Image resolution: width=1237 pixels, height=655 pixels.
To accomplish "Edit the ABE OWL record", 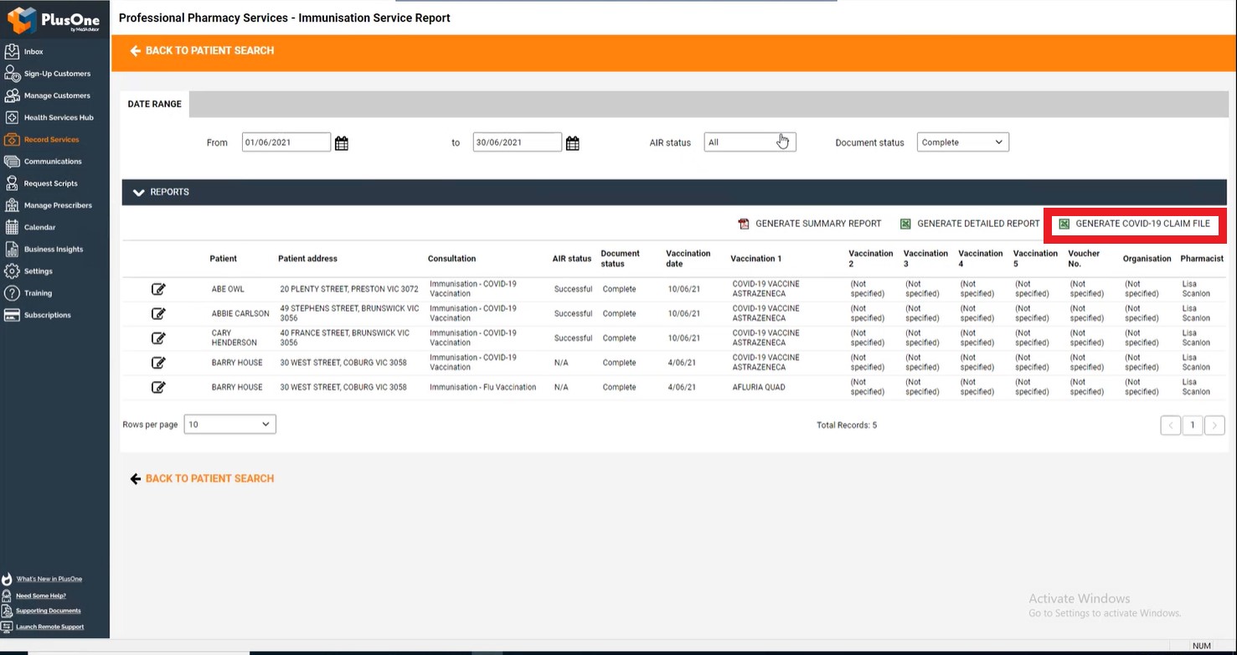I will click(x=158, y=289).
